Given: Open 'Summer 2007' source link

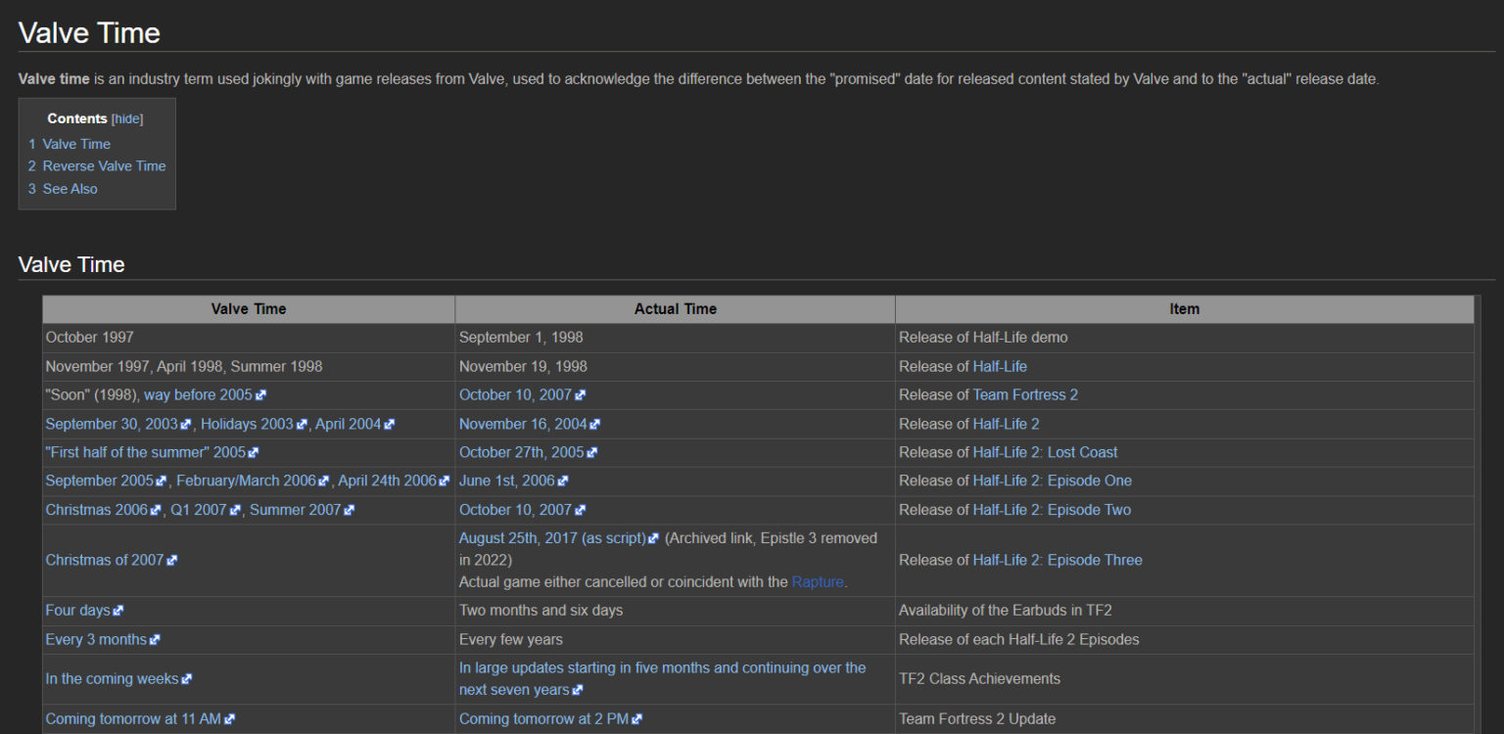Looking at the screenshot, I should [296, 510].
